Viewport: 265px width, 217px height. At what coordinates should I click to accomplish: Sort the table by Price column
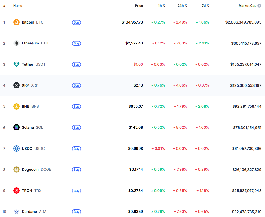point(139,6)
